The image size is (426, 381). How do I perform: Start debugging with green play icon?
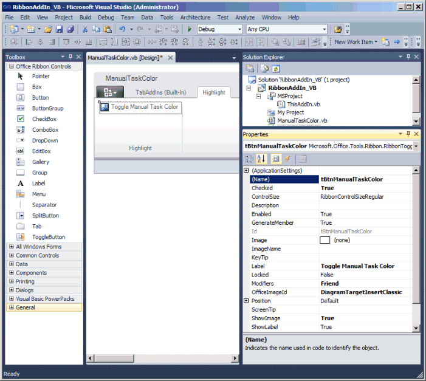click(x=190, y=29)
